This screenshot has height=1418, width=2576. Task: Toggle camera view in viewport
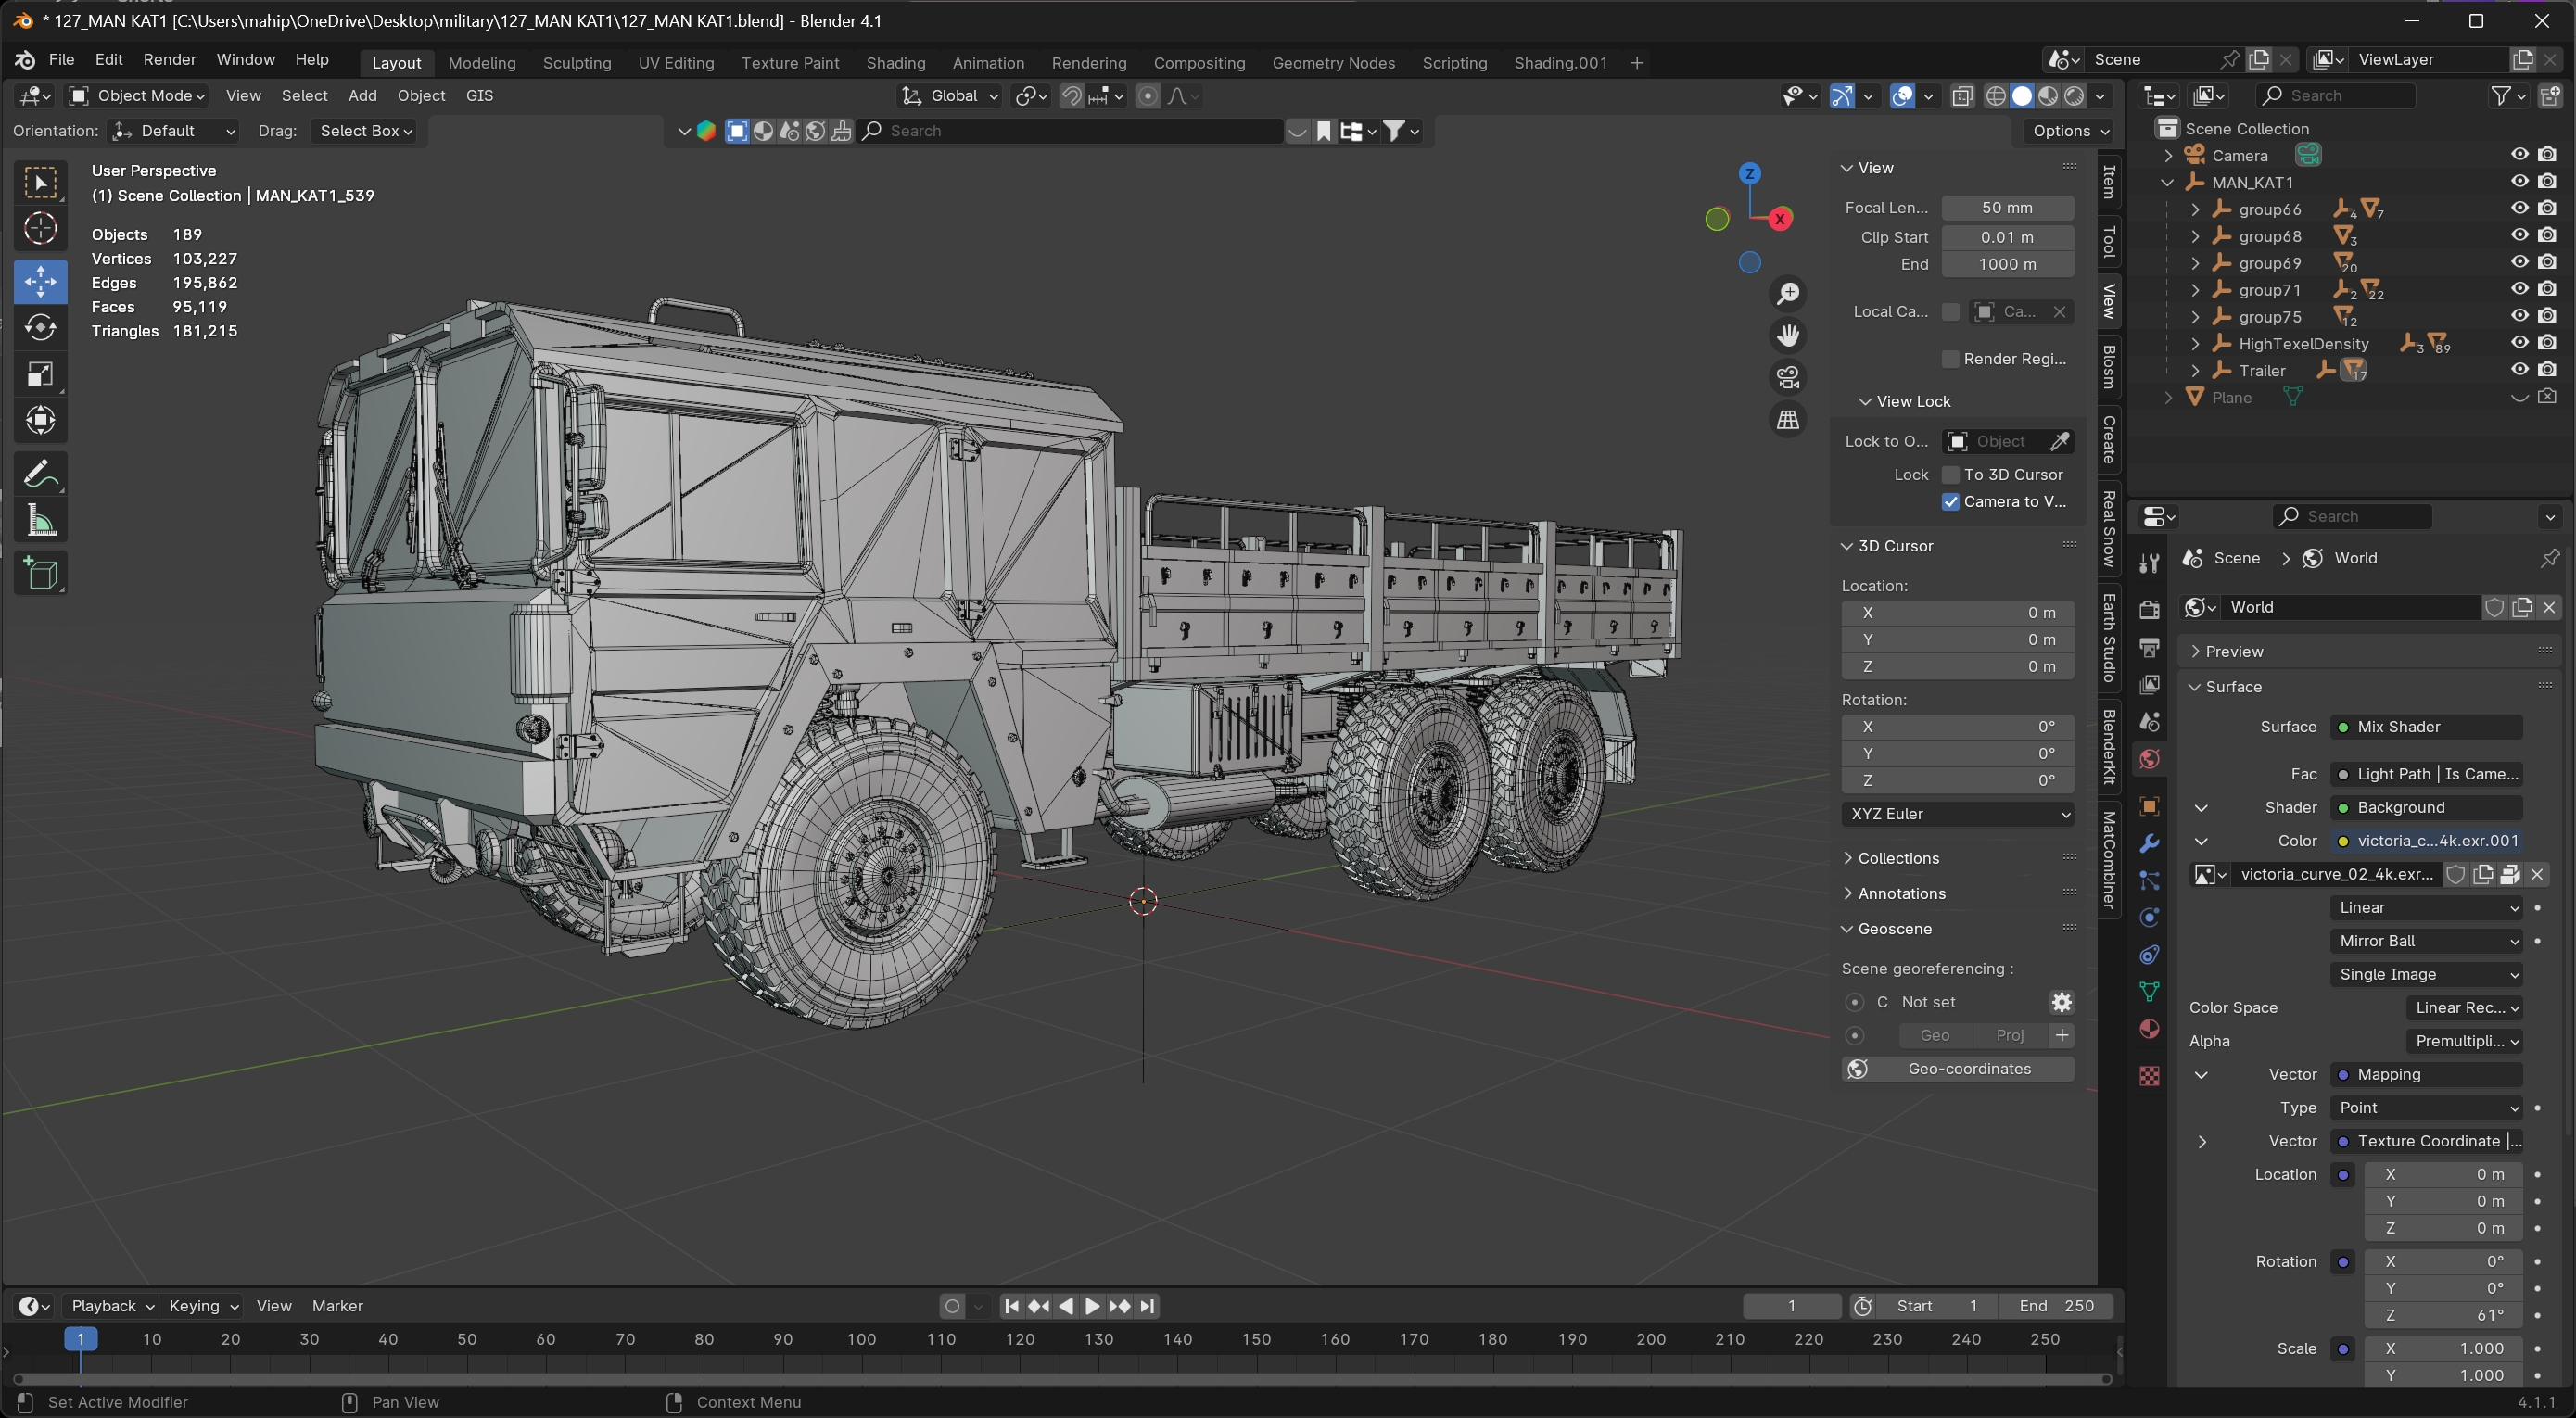pos(1788,377)
